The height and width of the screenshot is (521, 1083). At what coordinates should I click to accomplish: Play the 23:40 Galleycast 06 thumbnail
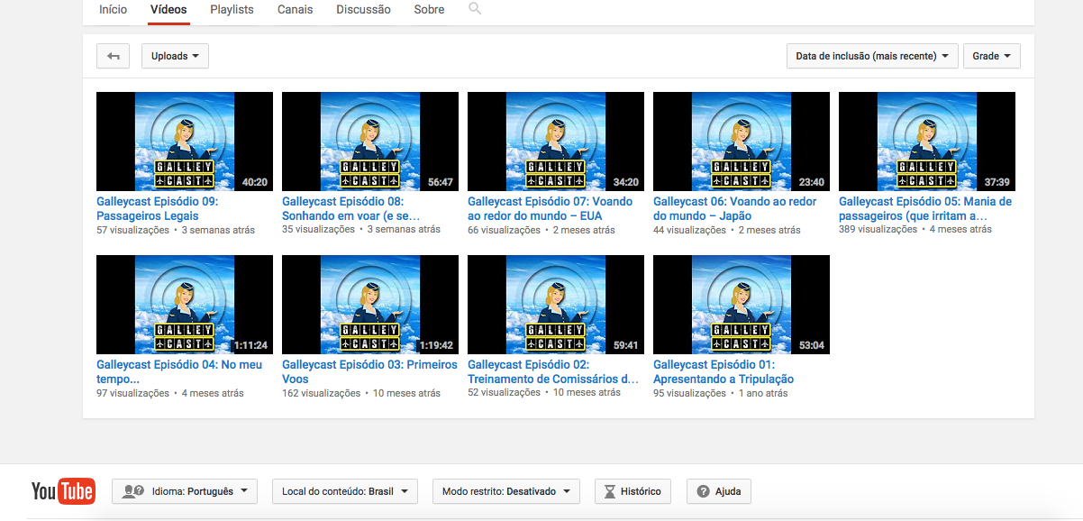742,142
